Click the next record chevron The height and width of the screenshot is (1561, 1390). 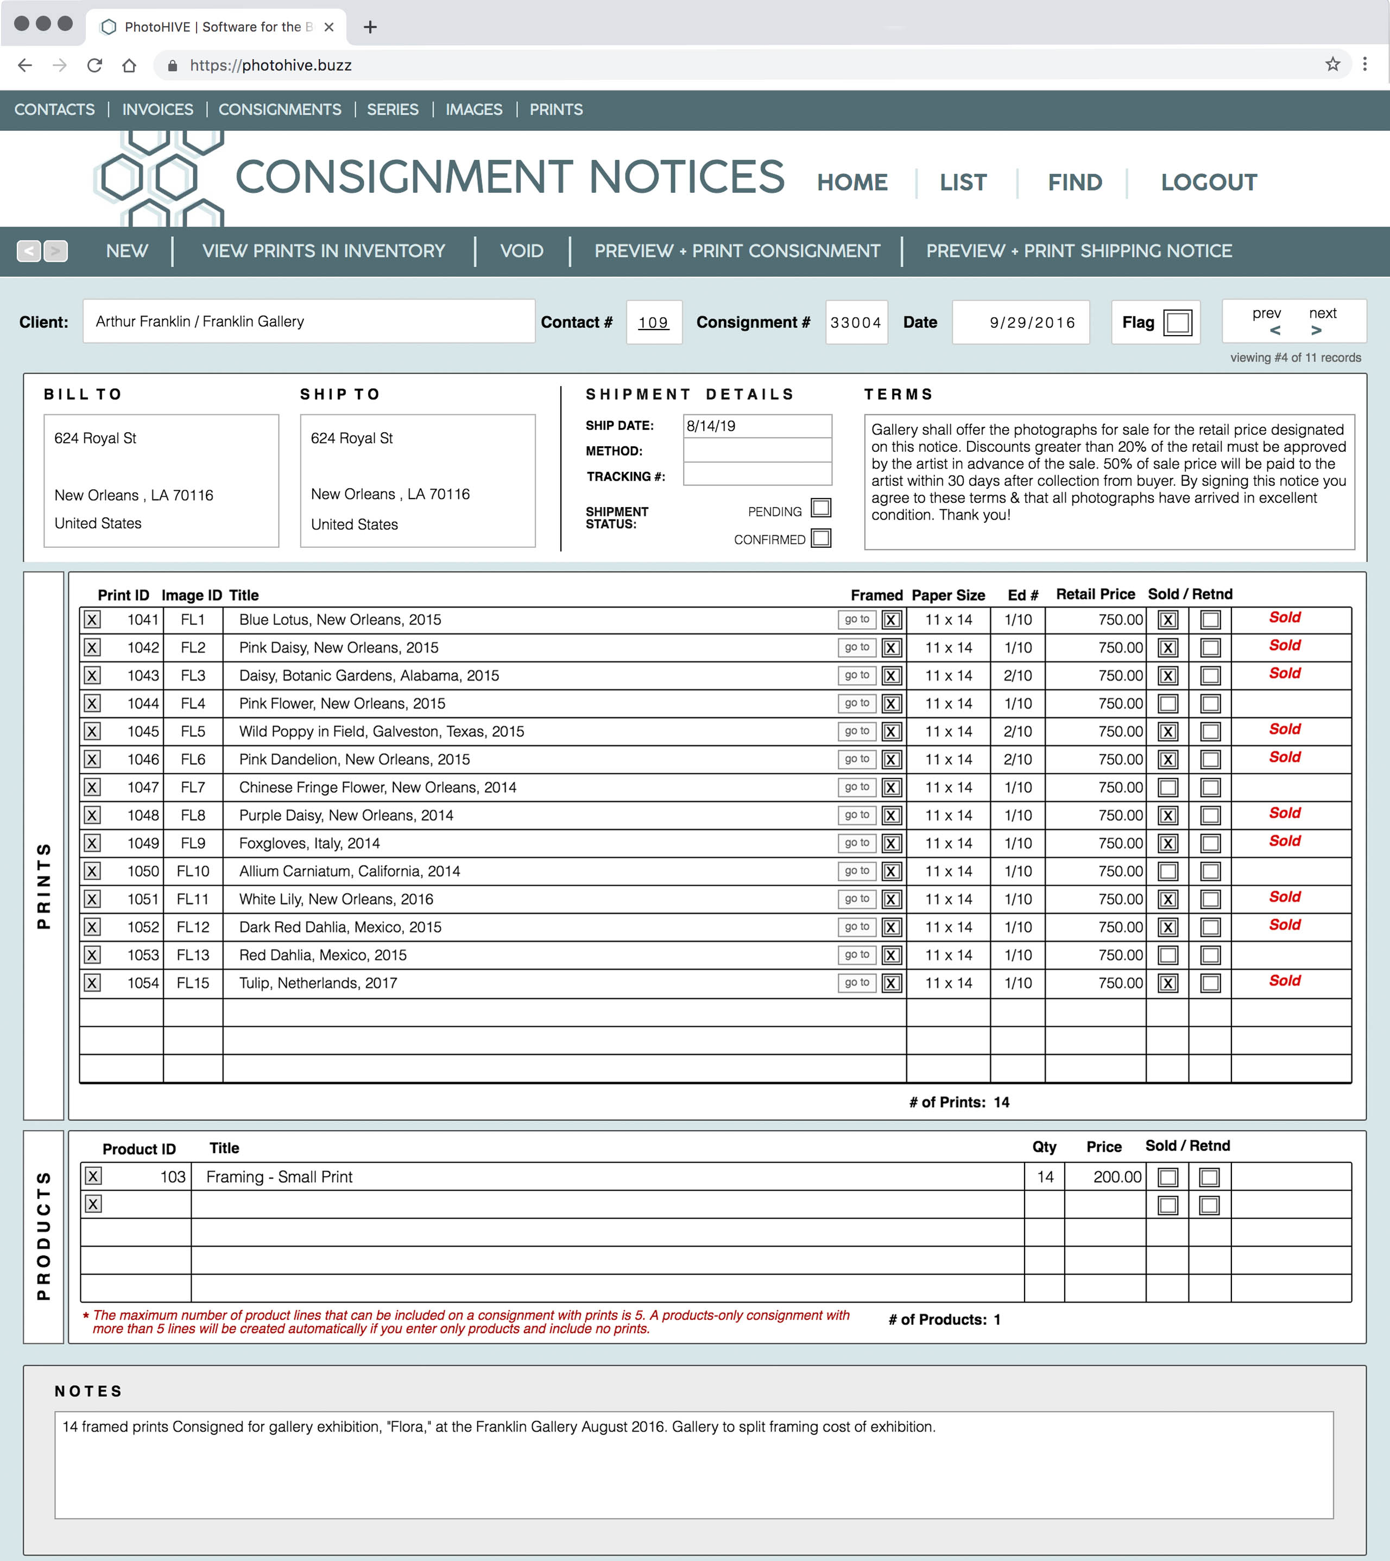point(1316,331)
